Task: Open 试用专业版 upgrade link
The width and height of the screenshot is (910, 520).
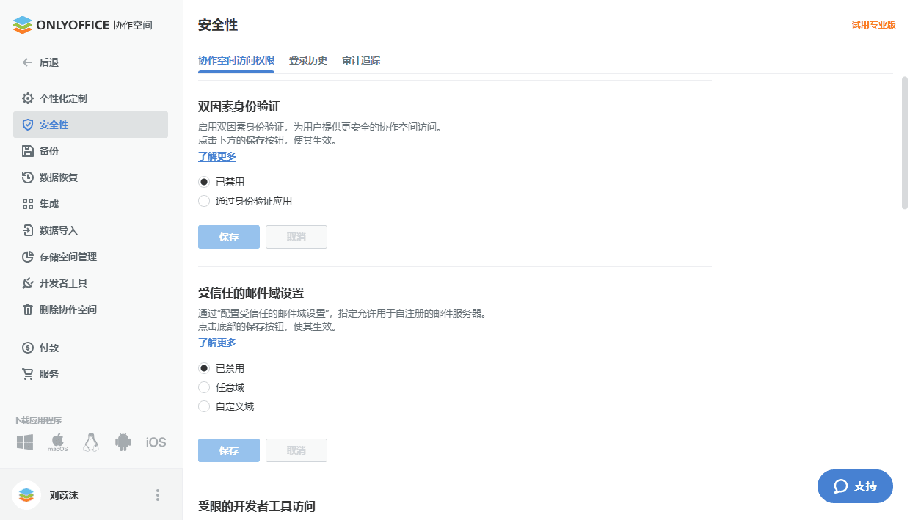Action: click(873, 24)
